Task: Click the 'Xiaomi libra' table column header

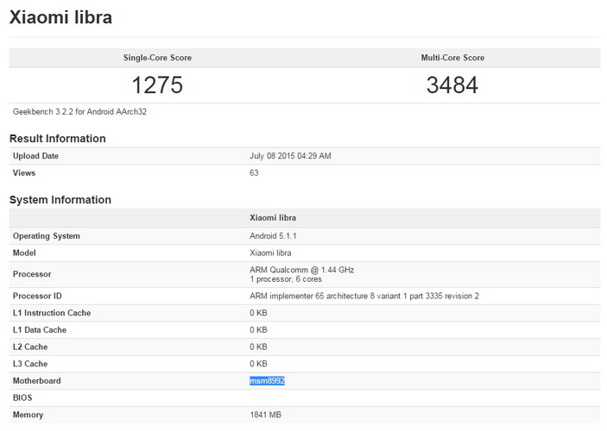Action: click(x=273, y=217)
